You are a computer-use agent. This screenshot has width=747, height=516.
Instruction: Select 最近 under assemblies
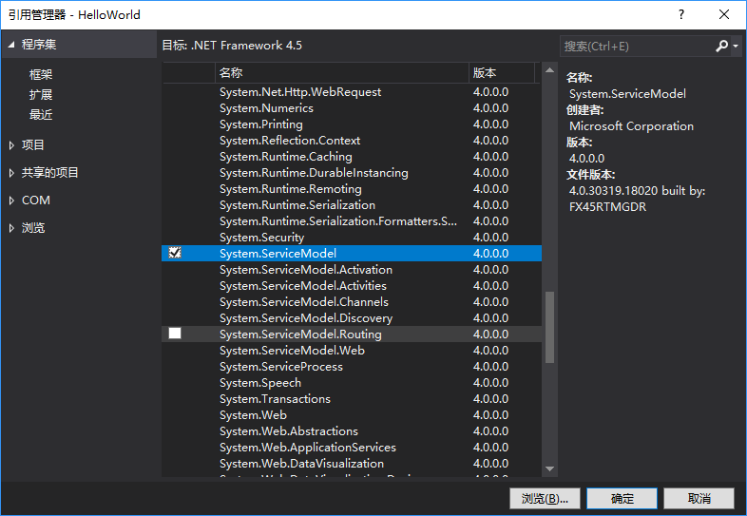41,115
